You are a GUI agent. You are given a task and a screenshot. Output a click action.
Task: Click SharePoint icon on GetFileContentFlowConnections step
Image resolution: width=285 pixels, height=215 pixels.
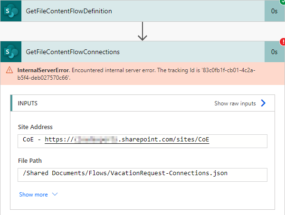click(10, 52)
